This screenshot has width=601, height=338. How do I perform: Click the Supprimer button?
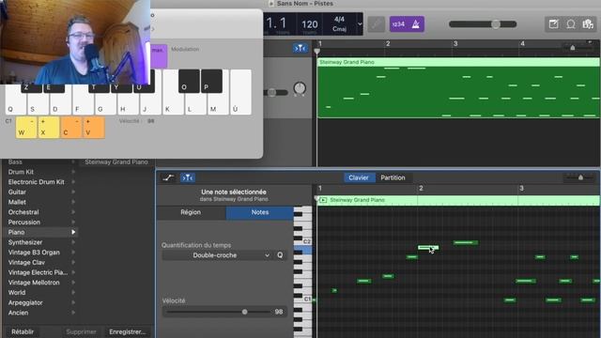point(82,331)
